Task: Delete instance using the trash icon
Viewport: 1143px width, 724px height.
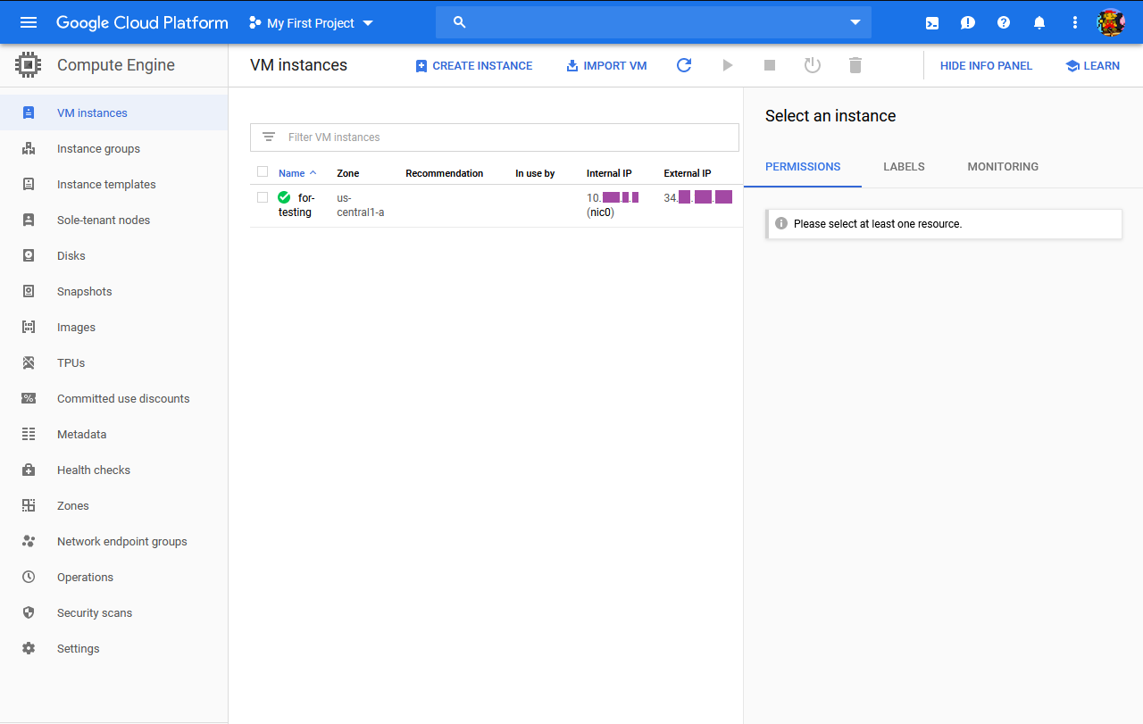Action: [x=855, y=65]
